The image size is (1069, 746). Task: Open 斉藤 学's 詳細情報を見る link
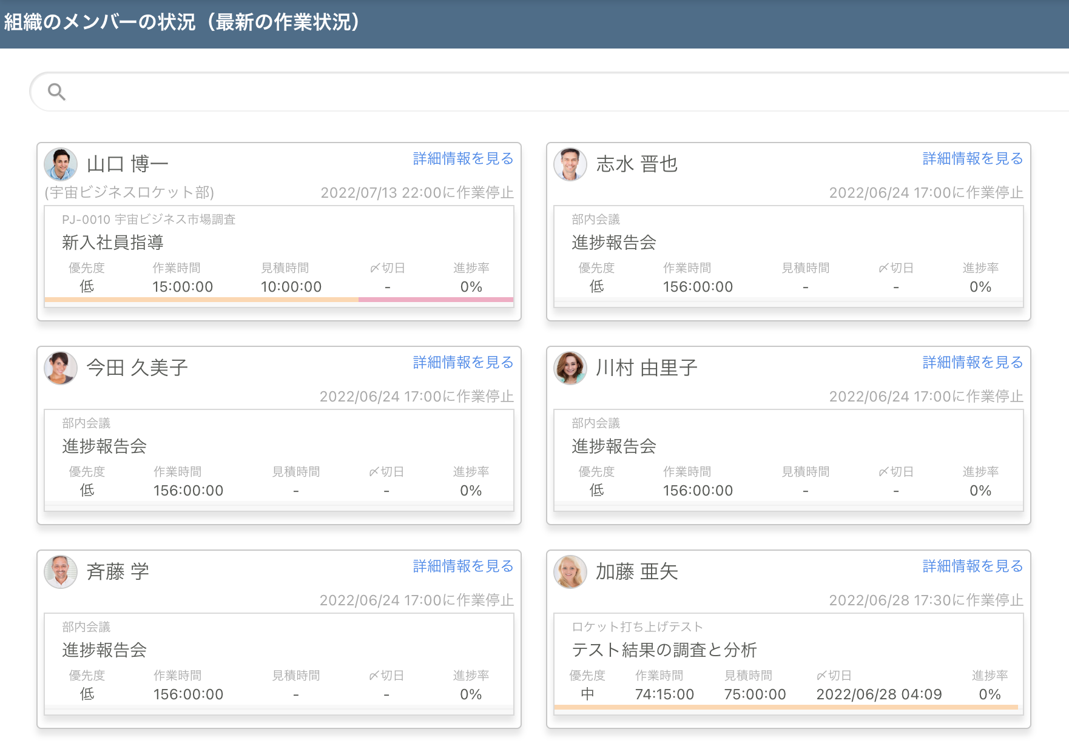463,566
